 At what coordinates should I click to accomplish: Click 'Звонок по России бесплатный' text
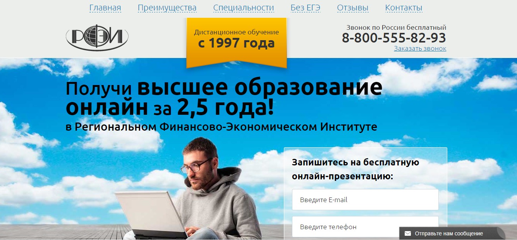396,27
